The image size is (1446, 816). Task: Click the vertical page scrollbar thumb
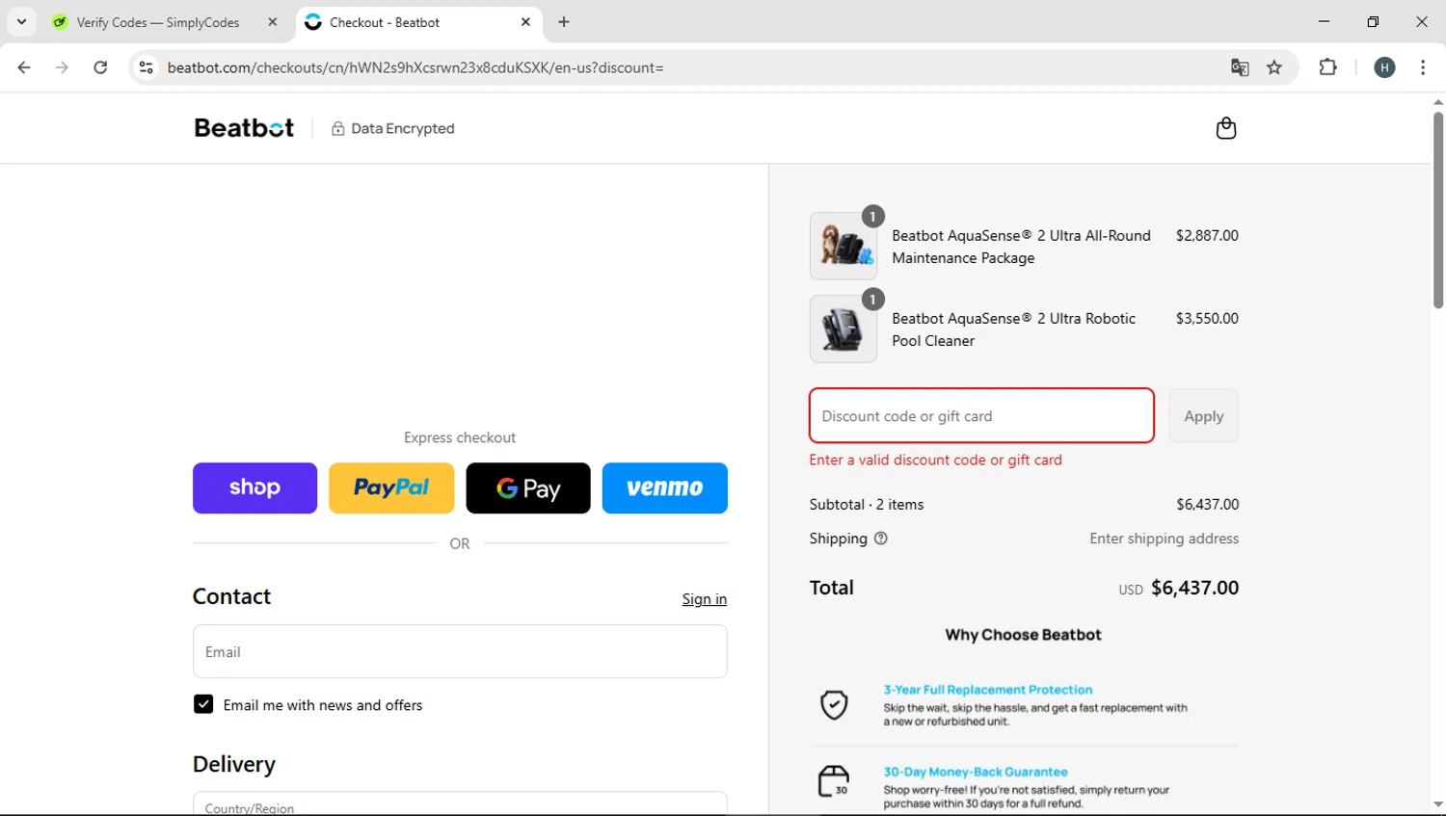[1437, 210]
